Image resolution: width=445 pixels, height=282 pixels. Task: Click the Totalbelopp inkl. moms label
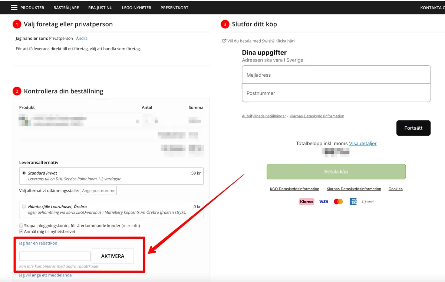pos(322,143)
